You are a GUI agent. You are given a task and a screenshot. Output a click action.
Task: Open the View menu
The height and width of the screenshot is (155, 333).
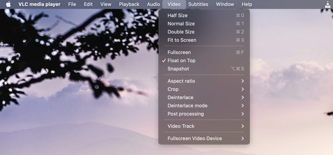tap(106, 4)
